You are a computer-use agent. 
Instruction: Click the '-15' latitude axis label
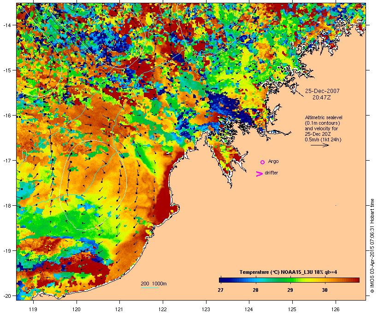[x=6, y=70]
